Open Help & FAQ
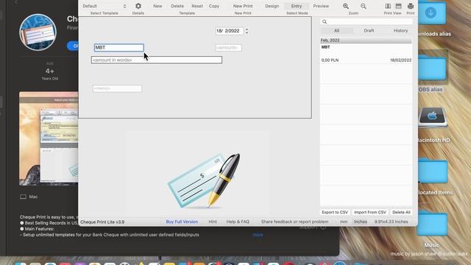471x265 pixels. 238,222
